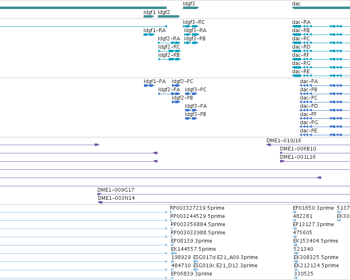Click the dac-RD transcript label

click(301, 47)
